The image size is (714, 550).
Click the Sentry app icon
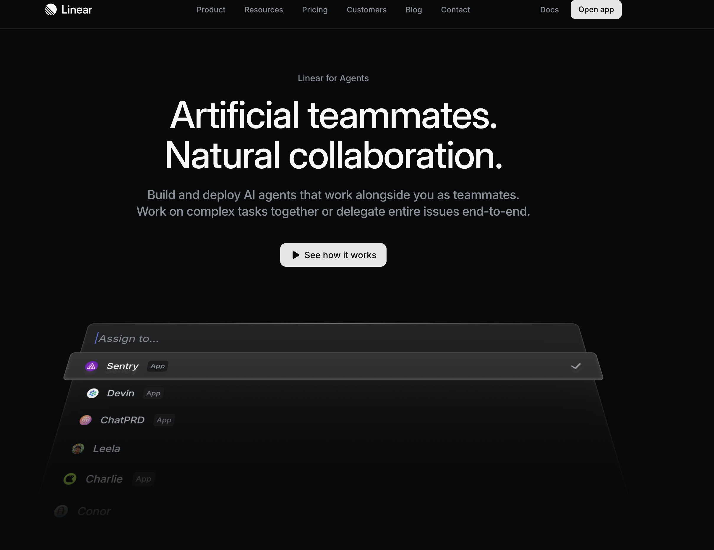(91, 366)
